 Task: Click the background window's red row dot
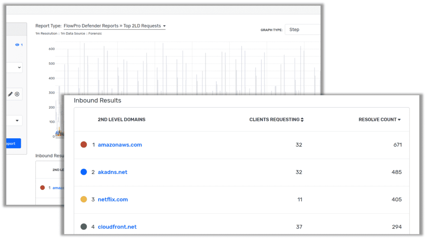coord(43,188)
